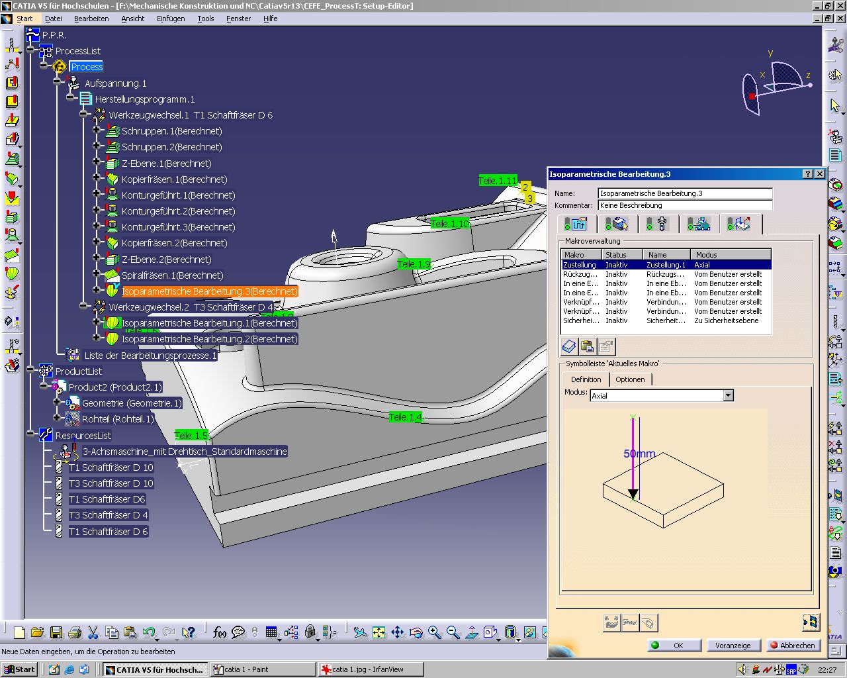This screenshot has width=847, height=678.
Task: Click the OK button
Action: coord(674,646)
